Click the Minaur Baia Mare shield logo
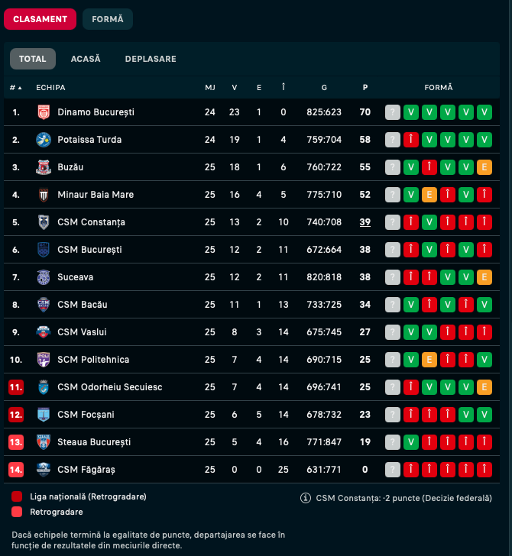The height and width of the screenshot is (556, 512). (44, 195)
